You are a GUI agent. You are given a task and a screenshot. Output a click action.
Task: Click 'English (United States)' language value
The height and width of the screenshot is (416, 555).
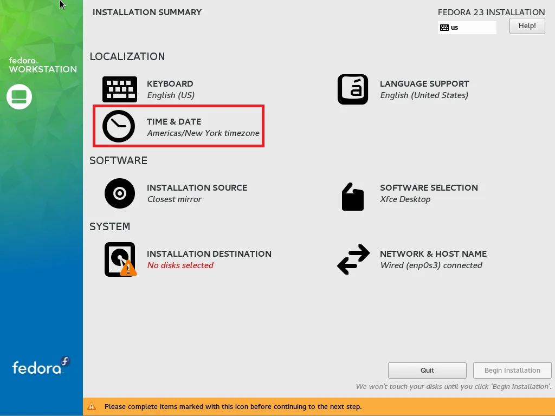click(x=424, y=95)
